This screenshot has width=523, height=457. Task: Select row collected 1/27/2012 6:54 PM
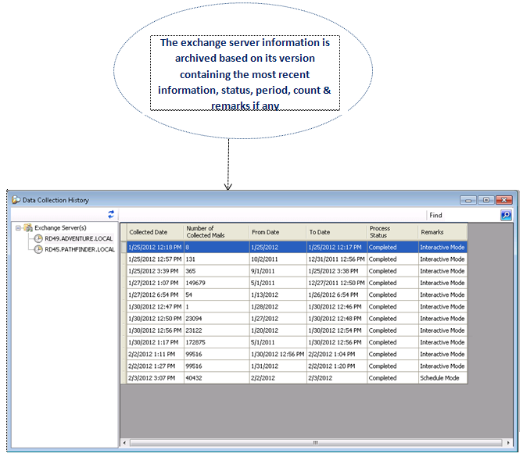point(297,295)
